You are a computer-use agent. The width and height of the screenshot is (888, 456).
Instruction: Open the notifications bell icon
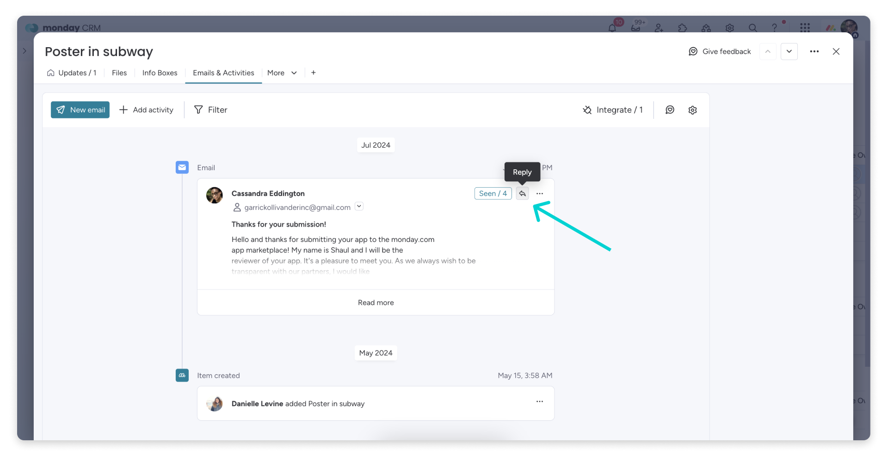(x=612, y=28)
